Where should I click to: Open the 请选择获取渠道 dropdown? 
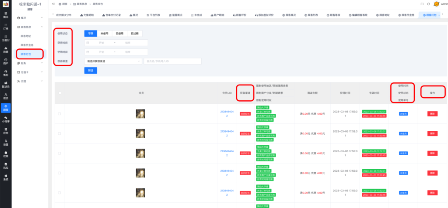tap(113, 61)
